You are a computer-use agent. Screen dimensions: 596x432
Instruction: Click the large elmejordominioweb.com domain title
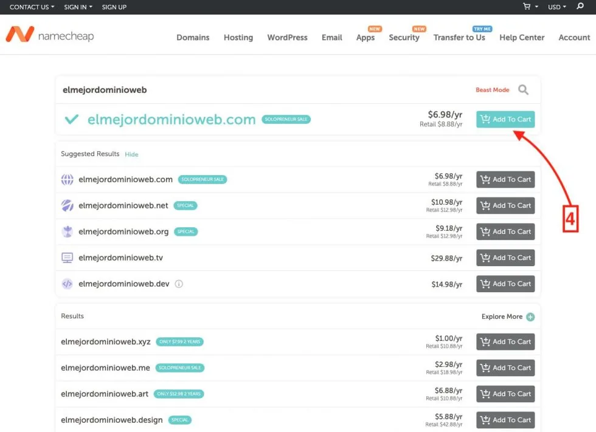(x=172, y=119)
